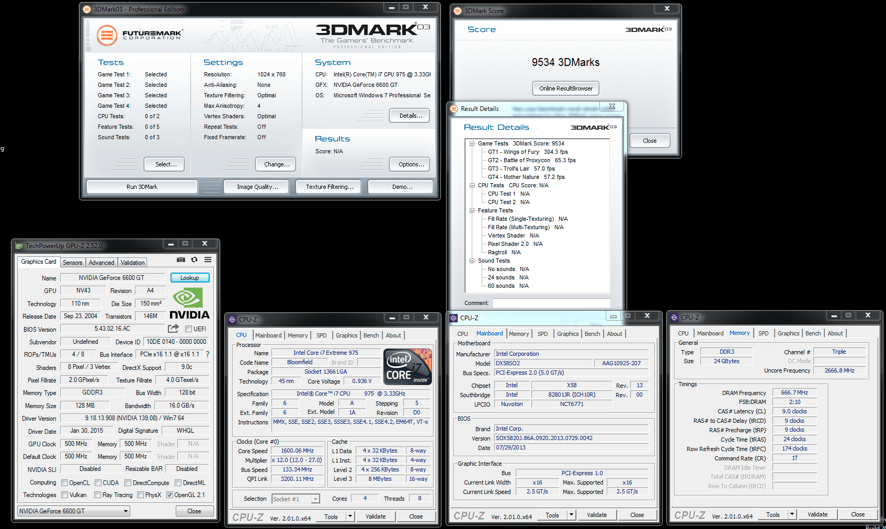Open the Online ResultBrowser
Viewport: 886px width, 529px height.
(566, 88)
